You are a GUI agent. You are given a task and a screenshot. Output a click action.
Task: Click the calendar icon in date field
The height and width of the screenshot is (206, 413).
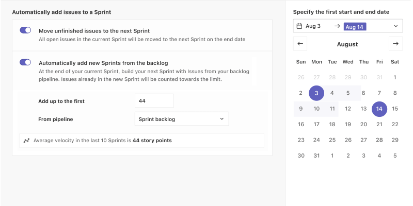click(299, 26)
